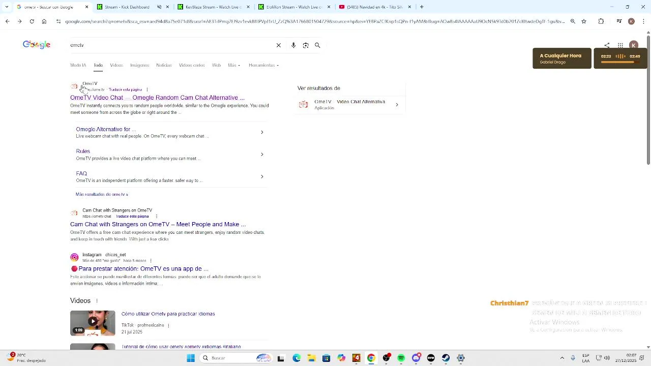Image resolution: width=651 pixels, height=366 pixels.
Task: Click the taskbar Buscar search box
Action: click(x=236, y=358)
